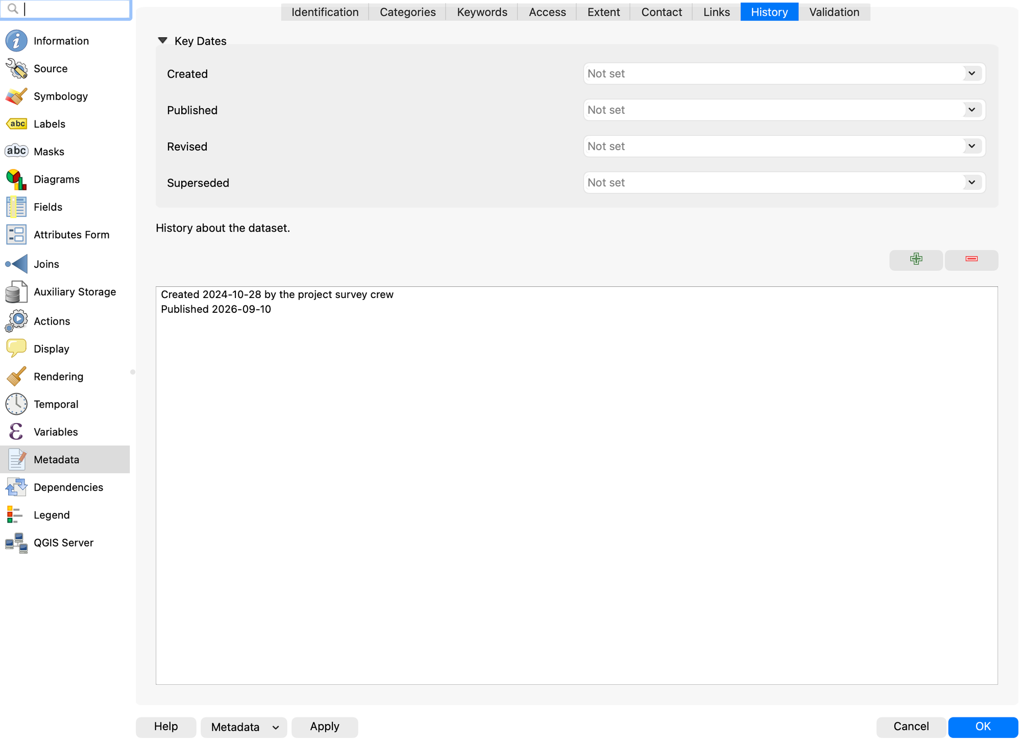The image size is (1021, 744).
Task: Add a history entry with green plus
Action: (x=916, y=260)
